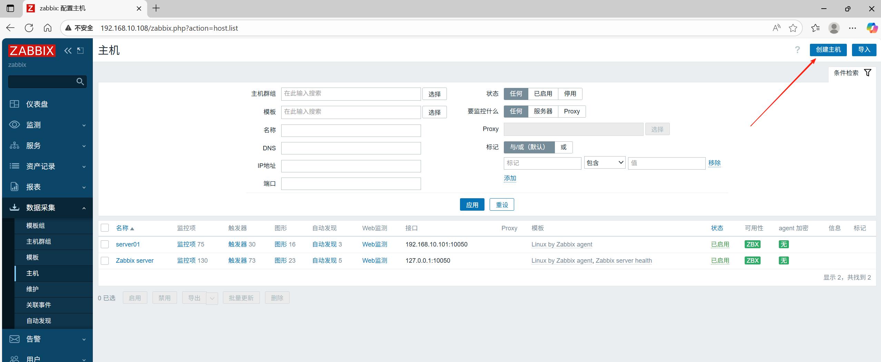Collapse the sidebar with double-arrow icon
The height and width of the screenshot is (362, 881).
click(68, 51)
